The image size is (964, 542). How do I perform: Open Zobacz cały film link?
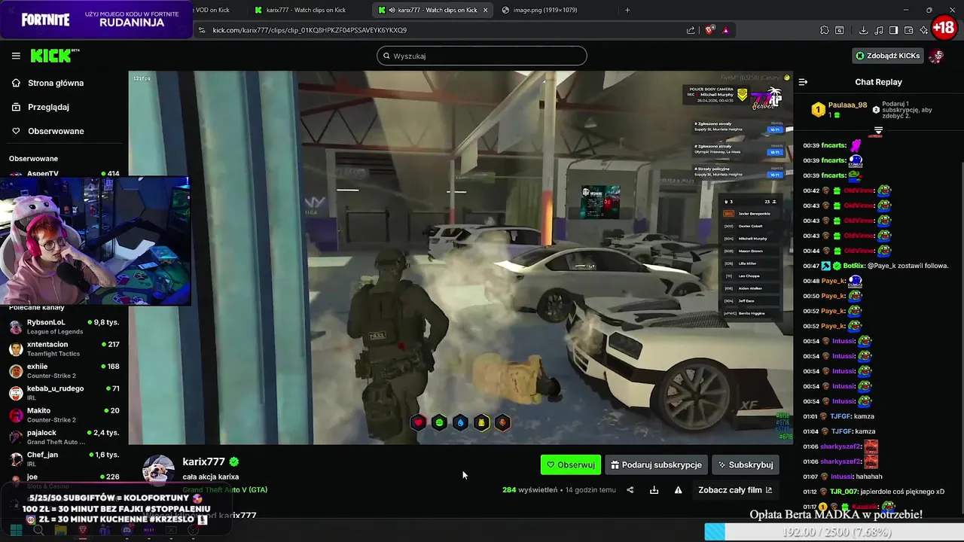point(735,490)
